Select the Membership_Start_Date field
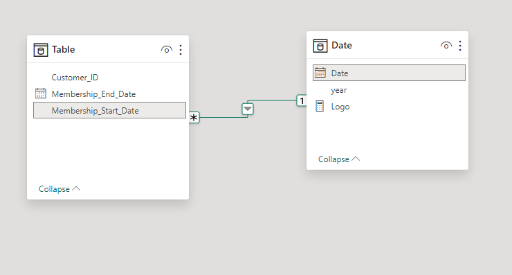 [x=110, y=110]
